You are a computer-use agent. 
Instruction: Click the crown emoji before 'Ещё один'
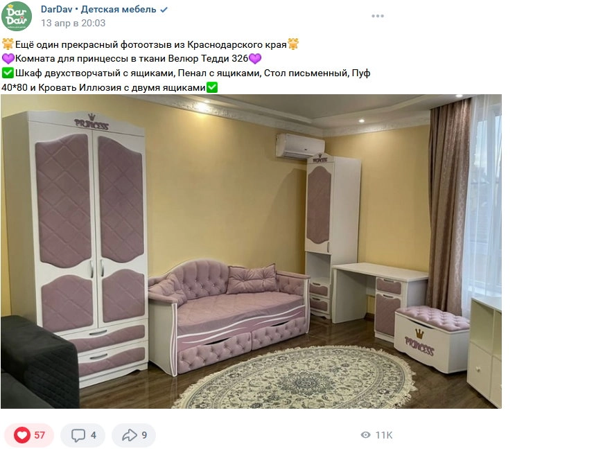[8, 44]
